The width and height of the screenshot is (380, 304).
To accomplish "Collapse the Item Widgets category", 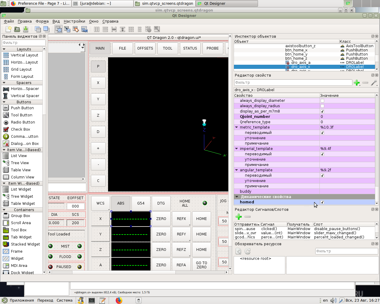I will 4,183.
